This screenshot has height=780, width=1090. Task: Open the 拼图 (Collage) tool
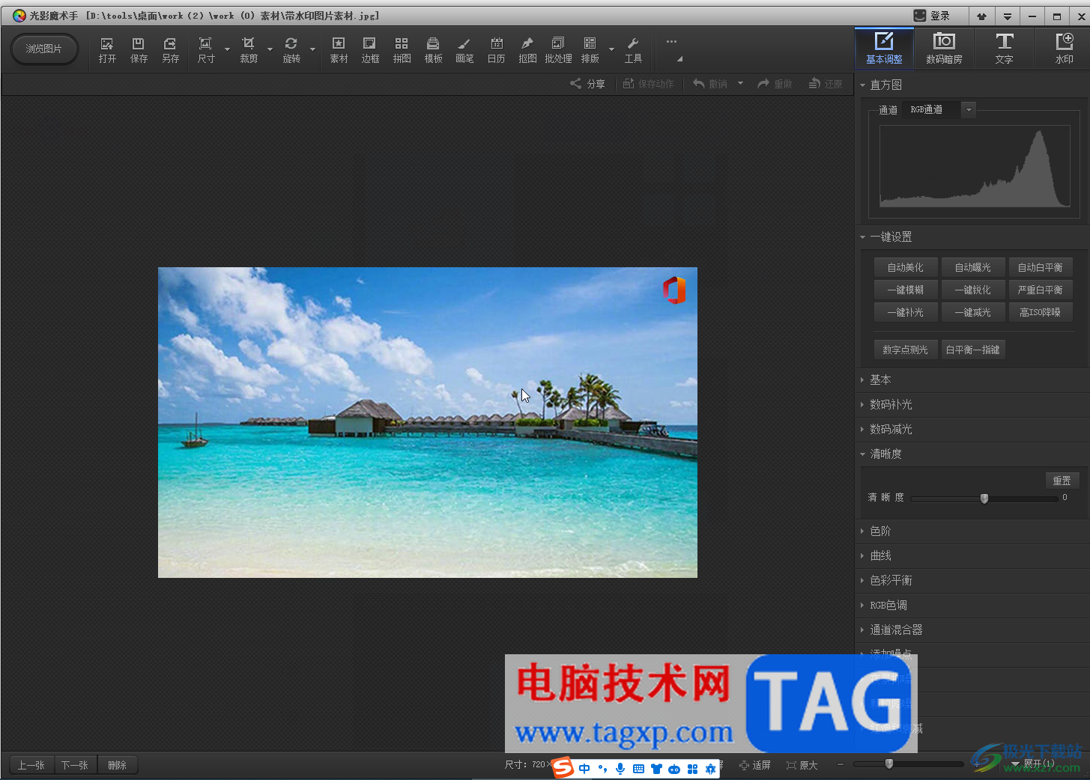click(x=402, y=50)
